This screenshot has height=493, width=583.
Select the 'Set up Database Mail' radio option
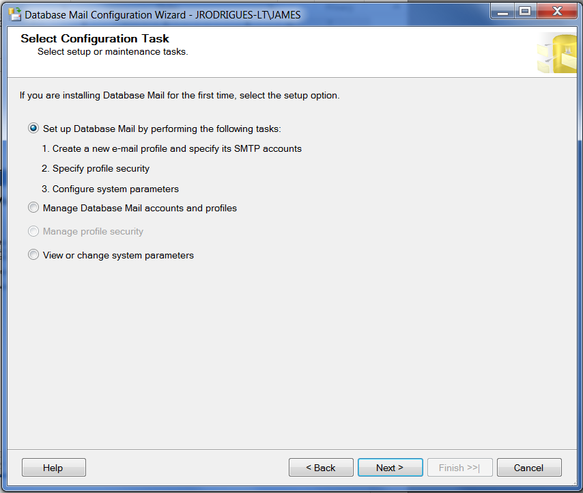click(x=33, y=129)
